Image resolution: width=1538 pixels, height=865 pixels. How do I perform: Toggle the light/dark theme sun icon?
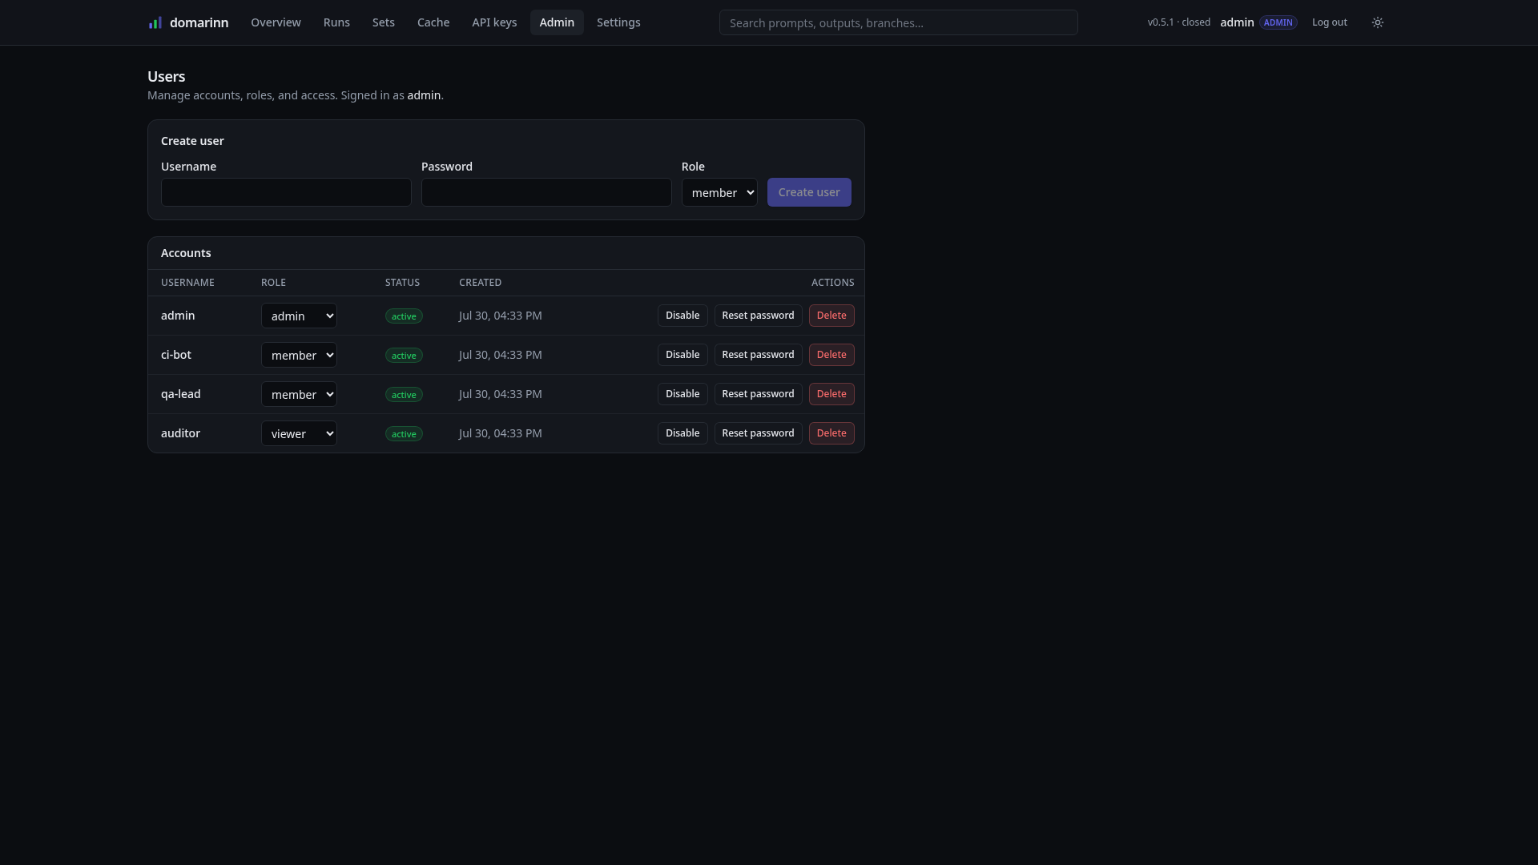point(1378,22)
